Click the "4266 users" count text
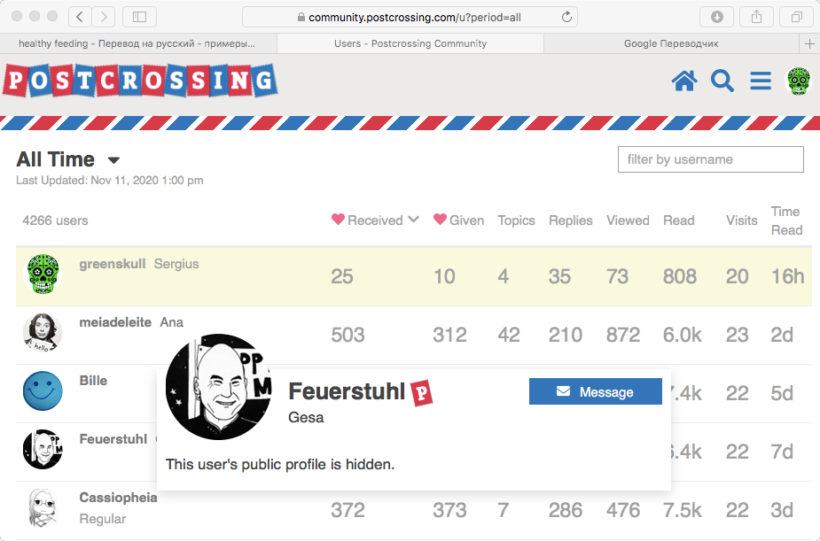Viewport: 820px width, 541px height. click(x=55, y=220)
